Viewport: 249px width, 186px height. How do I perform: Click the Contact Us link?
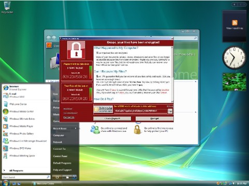[68, 117]
